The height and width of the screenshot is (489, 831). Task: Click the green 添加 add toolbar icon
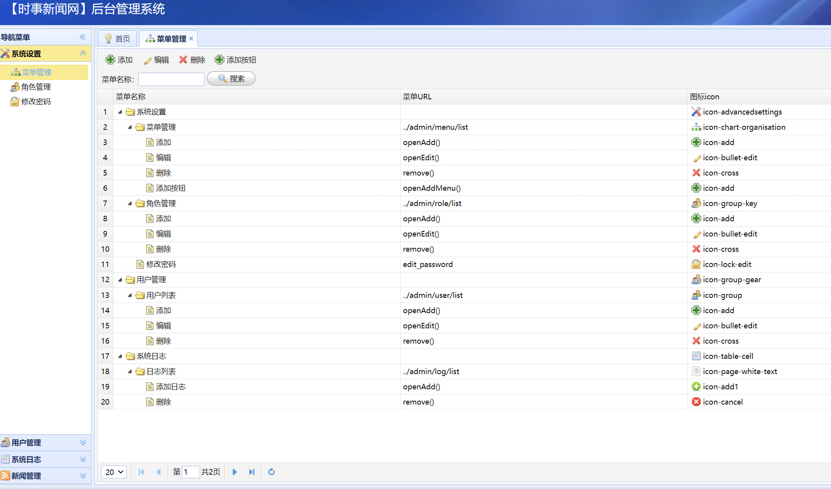click(110, 60)
